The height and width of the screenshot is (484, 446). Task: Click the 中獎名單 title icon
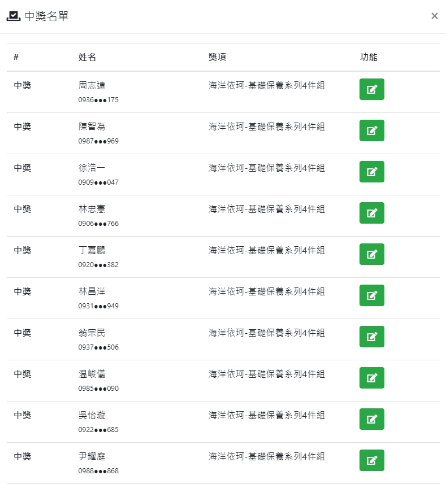(13, 16)
